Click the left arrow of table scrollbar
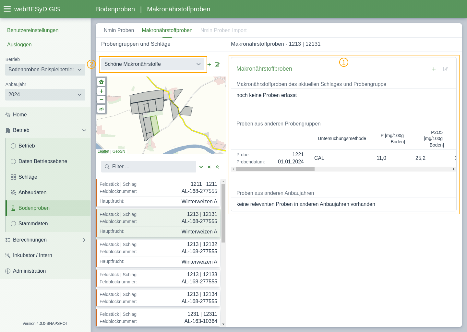This screenshot has height=332, width=467. pos(233,169)
